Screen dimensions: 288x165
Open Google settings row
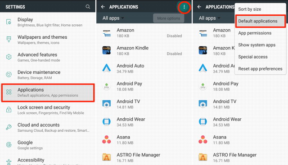tap(48, 145)
